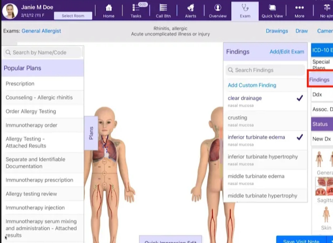Select the Prescription plan item
The image size is (333, 243).
point(20,84)
